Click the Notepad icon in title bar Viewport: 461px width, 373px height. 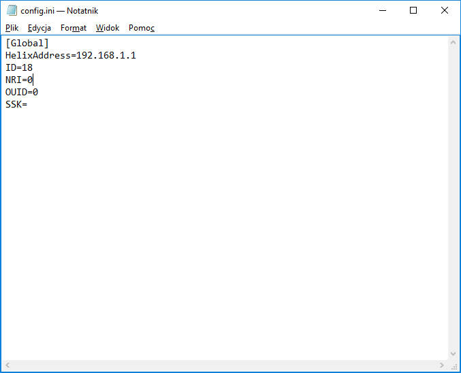point(12,10)
